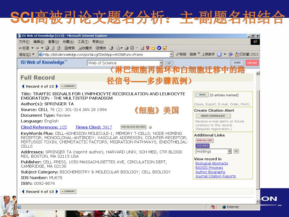Image resolution: width=289 pixels, height=217 pixels.
Task: Open the Search (搜索) toolbar button
Action: 69,48
